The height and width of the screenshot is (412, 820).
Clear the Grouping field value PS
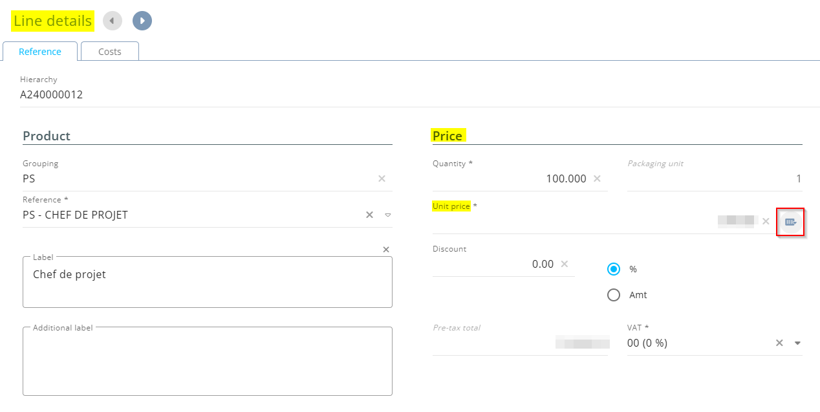pos(382,179)
